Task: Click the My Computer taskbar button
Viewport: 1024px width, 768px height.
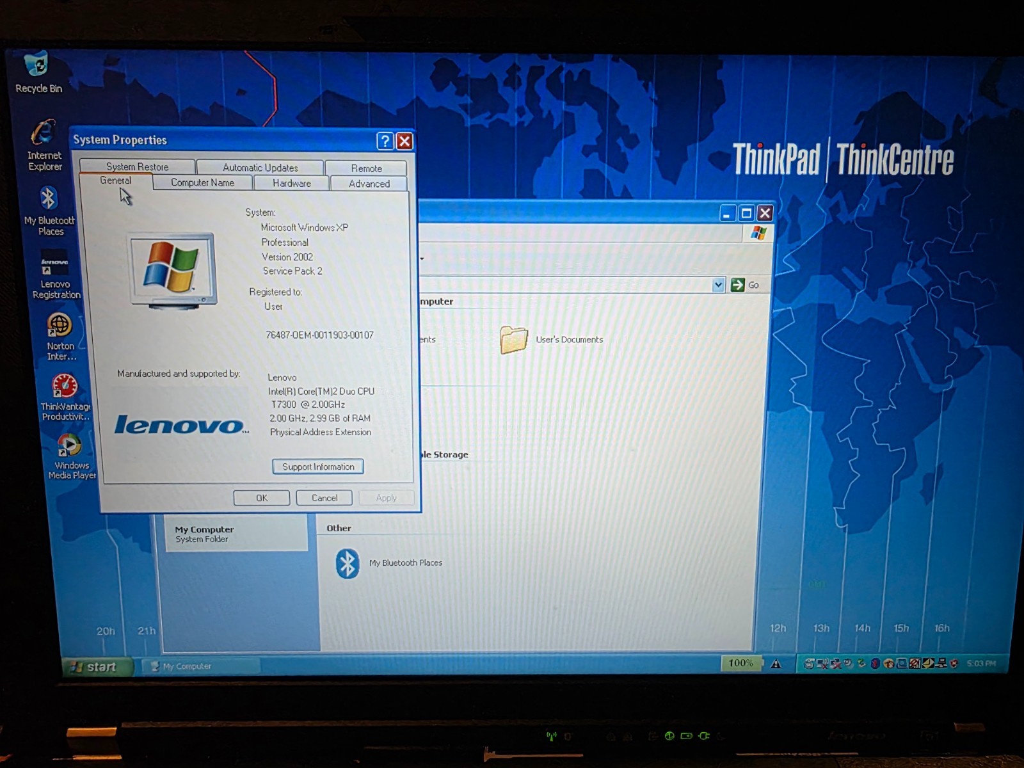Action: click(x=201, y=666)
